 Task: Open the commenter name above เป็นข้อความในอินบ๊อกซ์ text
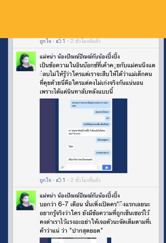[80, 56]
